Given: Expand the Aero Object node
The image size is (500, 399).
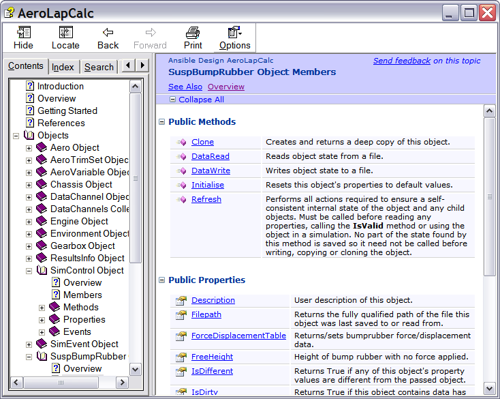Looking at the screenshot, I should [29, 148].
